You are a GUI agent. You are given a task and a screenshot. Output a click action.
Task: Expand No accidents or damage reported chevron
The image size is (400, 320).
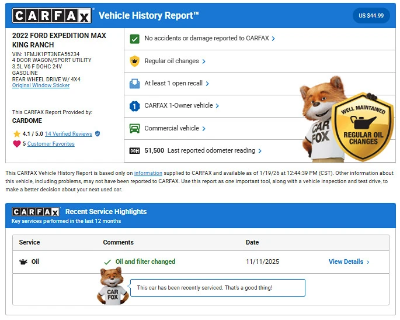(273, 39)
